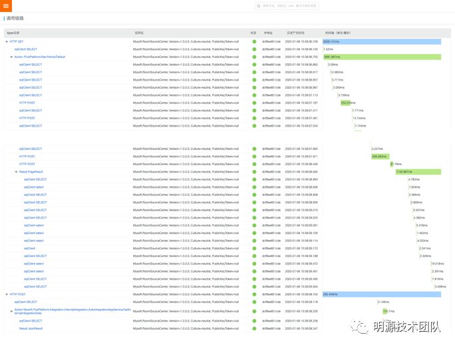The width and height of the screenshot is (455, 347).
Task: Focus the search input field at top
Action: point(293,6)
